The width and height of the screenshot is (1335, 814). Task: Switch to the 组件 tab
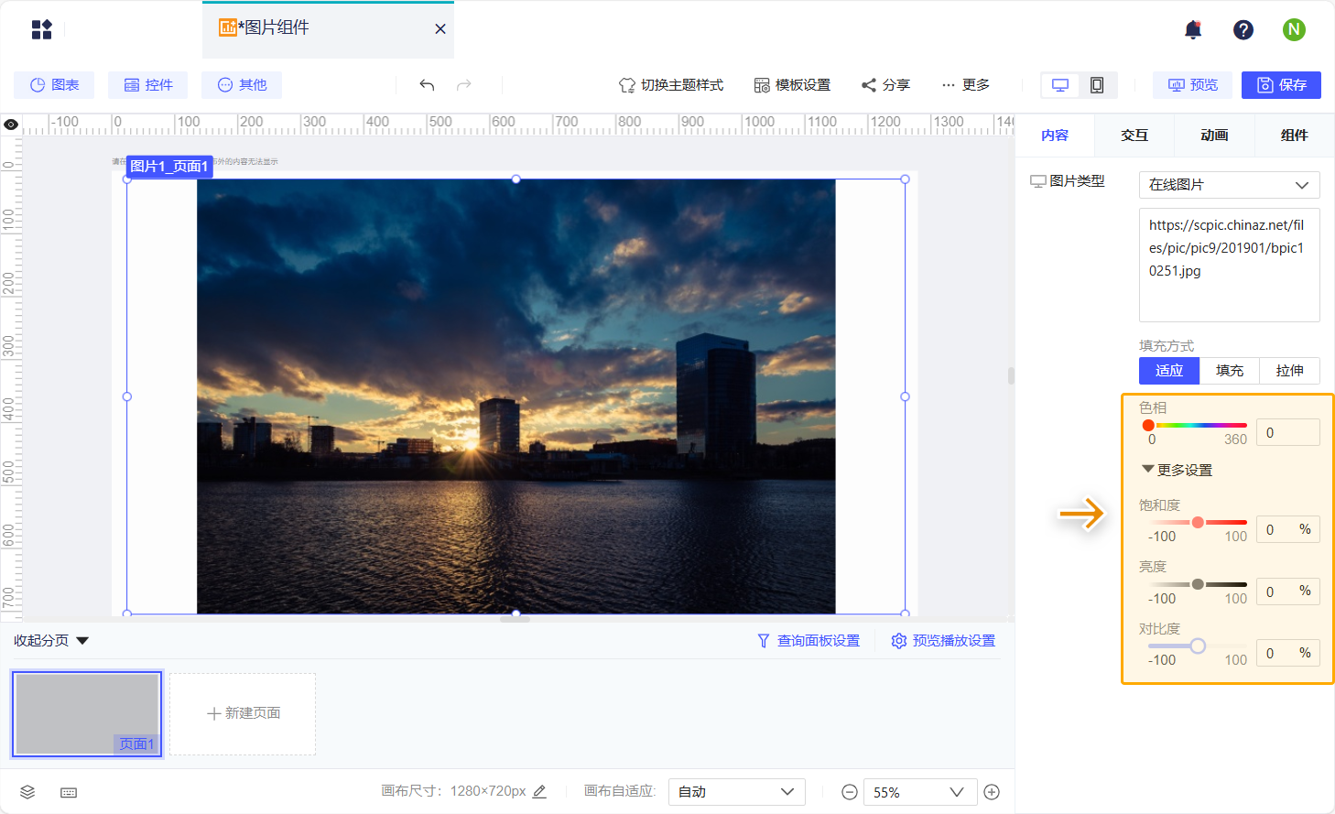(x=1294, y=136)
